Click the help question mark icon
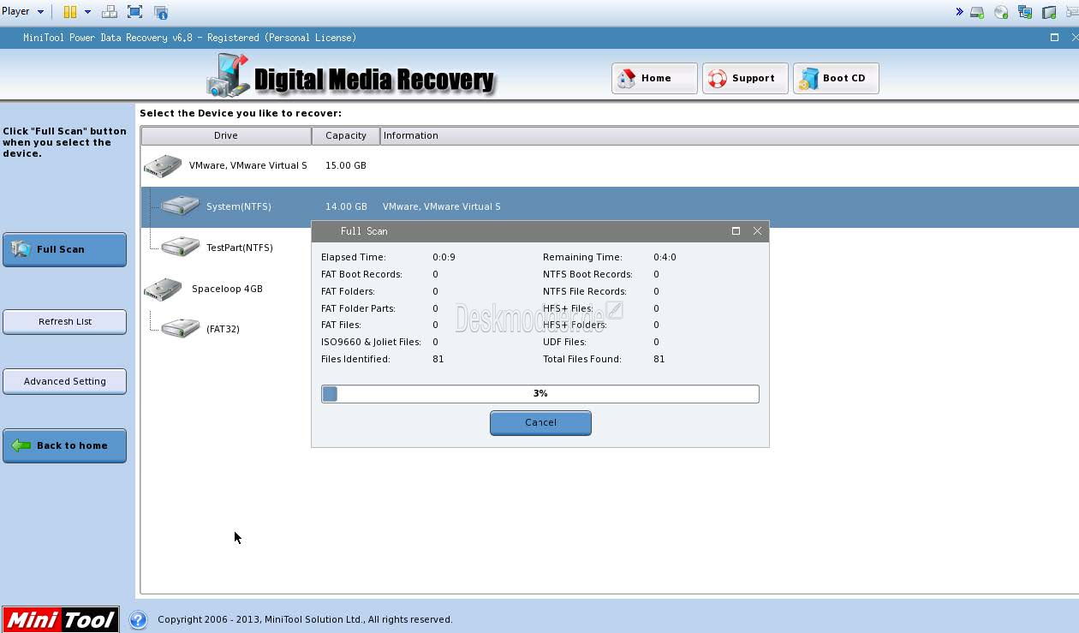Screen dimensions: 1079x633 point(138,619)
